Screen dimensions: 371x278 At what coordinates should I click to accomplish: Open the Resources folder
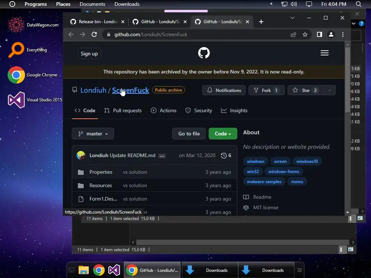[x=101, y=186]
